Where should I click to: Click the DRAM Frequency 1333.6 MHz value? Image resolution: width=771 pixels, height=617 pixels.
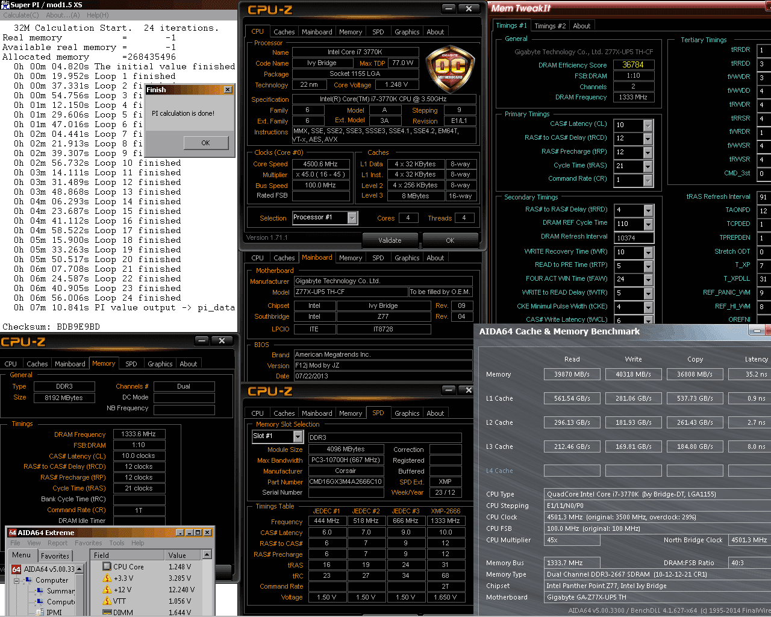[139, 434]
